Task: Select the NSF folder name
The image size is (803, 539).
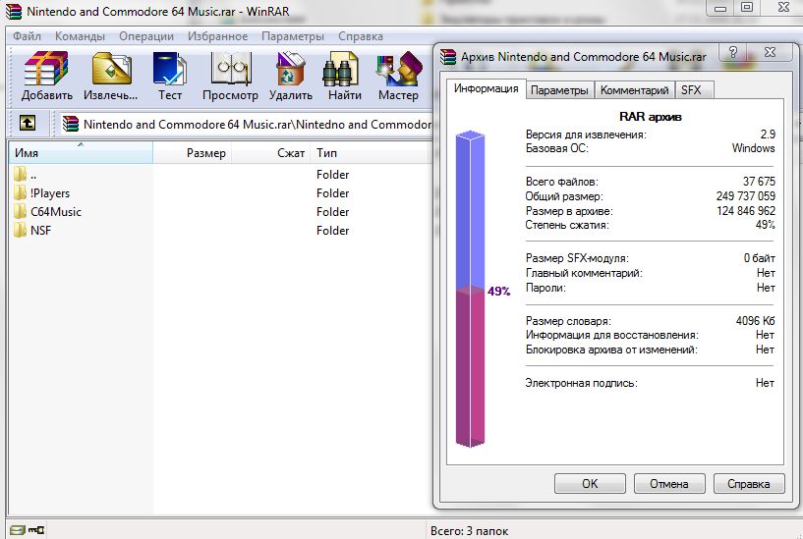Action: (40, 230)
